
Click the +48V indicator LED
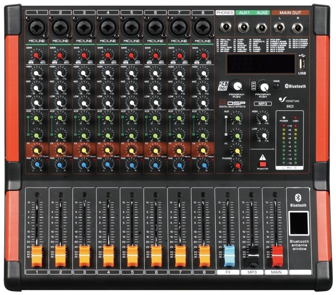pos(296,118)
